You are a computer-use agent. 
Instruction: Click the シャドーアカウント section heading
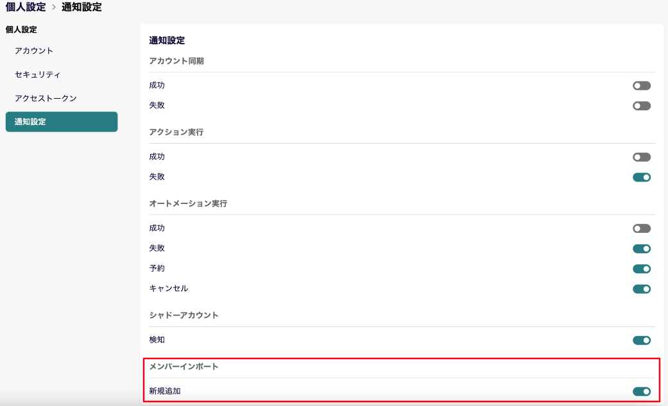tap(184, 316)
